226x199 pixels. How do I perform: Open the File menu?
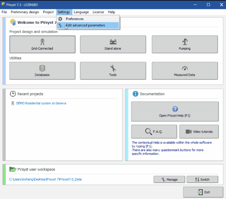(4, 12)
